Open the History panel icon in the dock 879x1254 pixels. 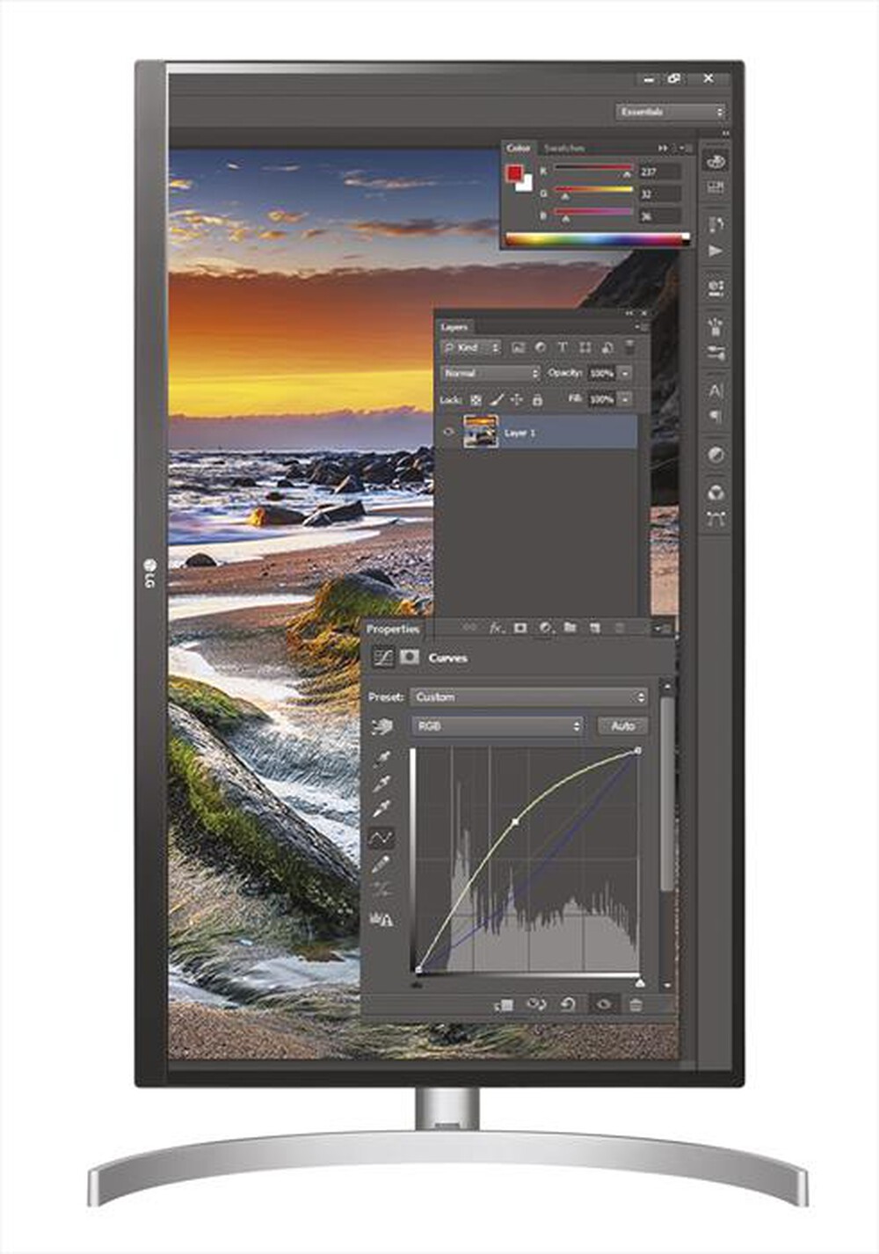716,224
